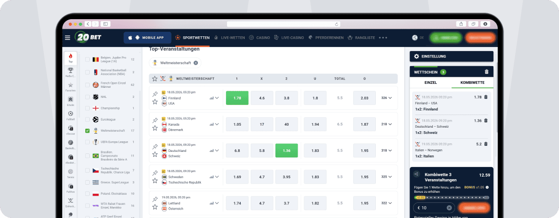Screen dimensions: 559x218
Task: Check the Euroleague checkbox
Action: pos(87,120)
